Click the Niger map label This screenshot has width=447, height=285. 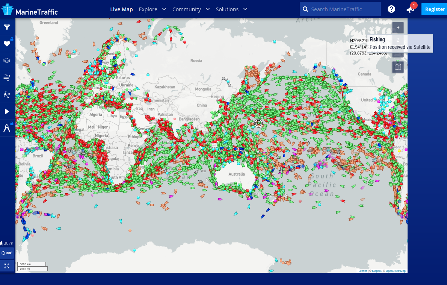[103, 127]
